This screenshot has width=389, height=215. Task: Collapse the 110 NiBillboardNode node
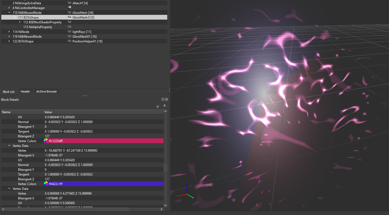tap(10, 12)
